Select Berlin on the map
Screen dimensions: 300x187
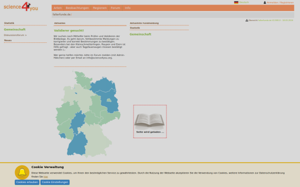109,100
